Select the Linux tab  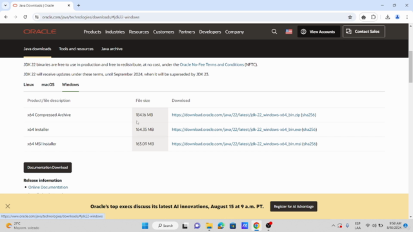(x=28, y=84)
